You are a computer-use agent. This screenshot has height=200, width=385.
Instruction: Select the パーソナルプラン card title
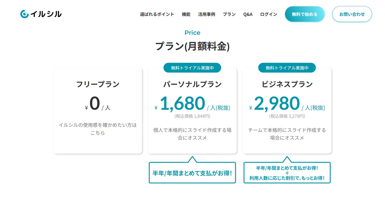click(x=192, y=84)
